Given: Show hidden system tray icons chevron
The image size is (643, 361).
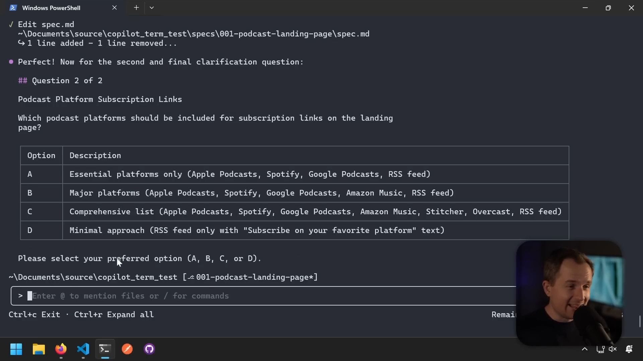Looking at the screenshot, I should (x=585, y=349).
